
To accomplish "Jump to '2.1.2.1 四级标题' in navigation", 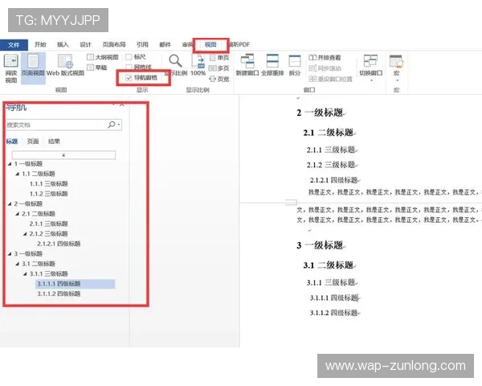I will pos(59,244).
